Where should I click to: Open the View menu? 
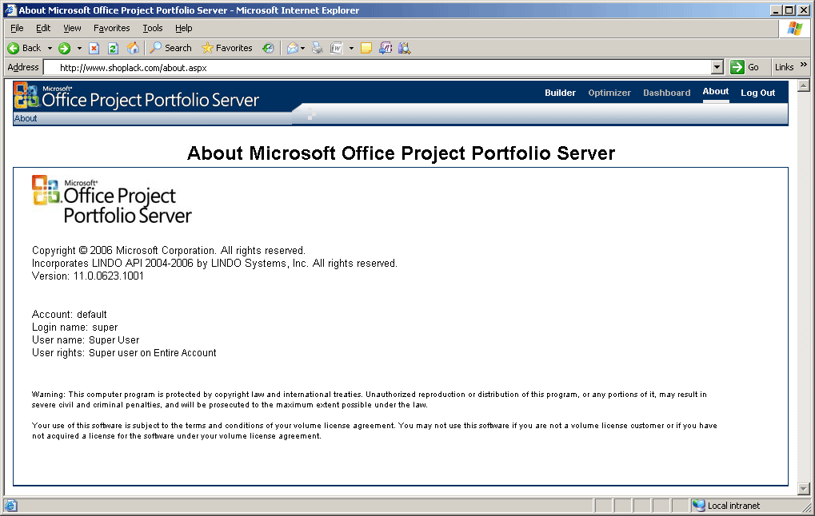72,28
